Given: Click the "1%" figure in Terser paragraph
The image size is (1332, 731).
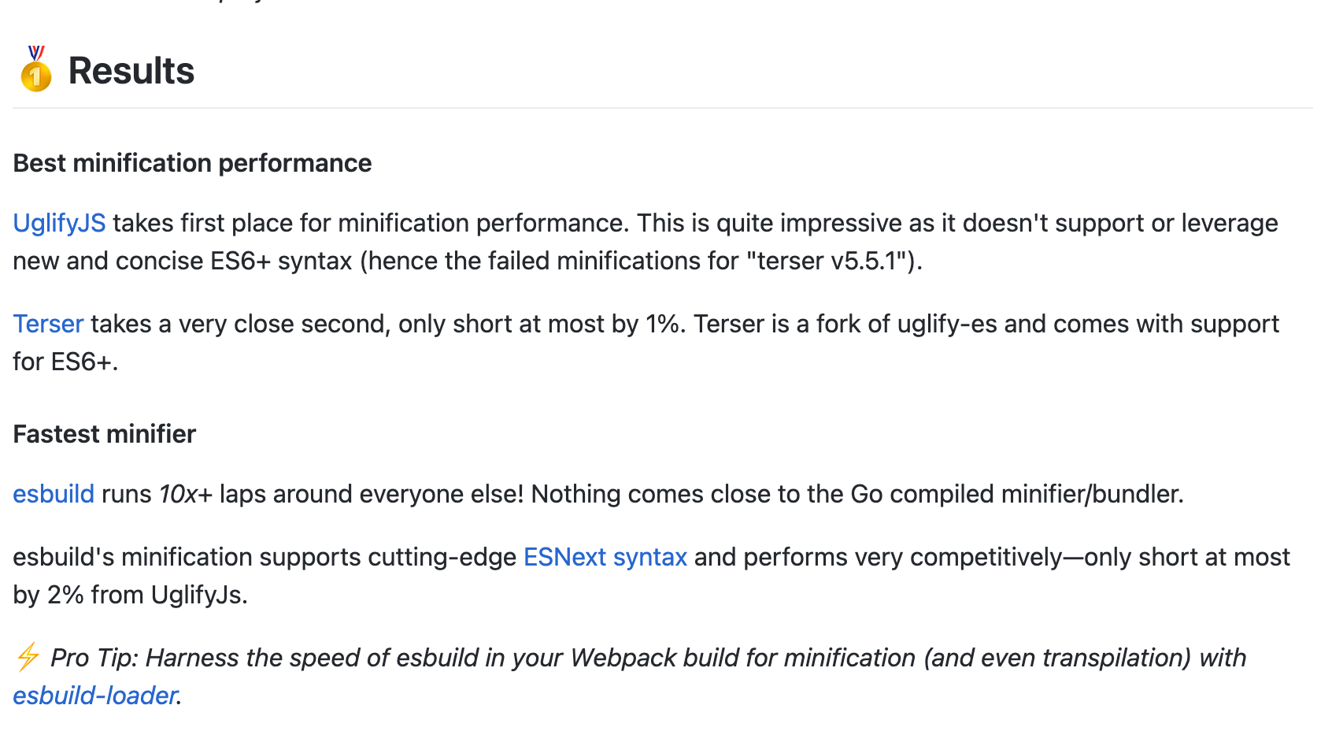Looking at the screenshot, I should [663, 324].
